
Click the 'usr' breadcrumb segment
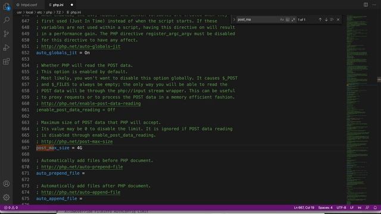click(19, 12)
